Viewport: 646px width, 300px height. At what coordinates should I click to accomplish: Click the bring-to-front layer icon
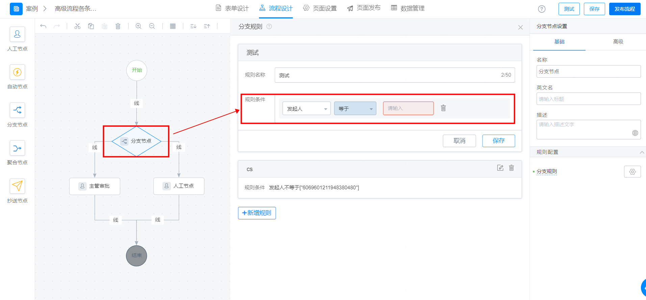207,26
